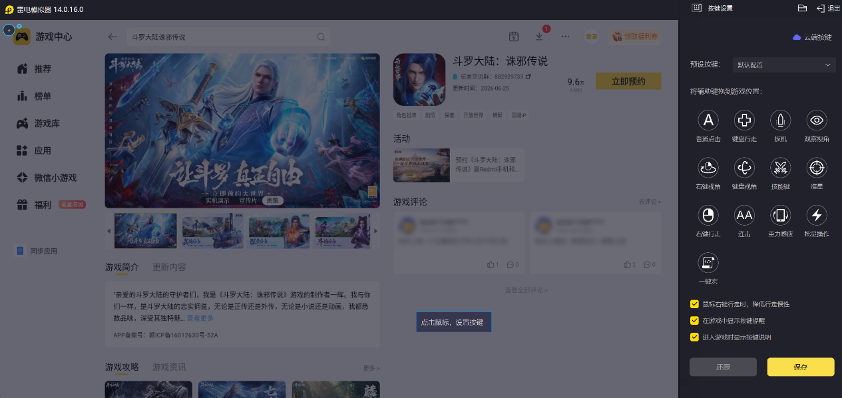Click the calendar reservation icon in top toolbar
842x398 pixels.
514,37
